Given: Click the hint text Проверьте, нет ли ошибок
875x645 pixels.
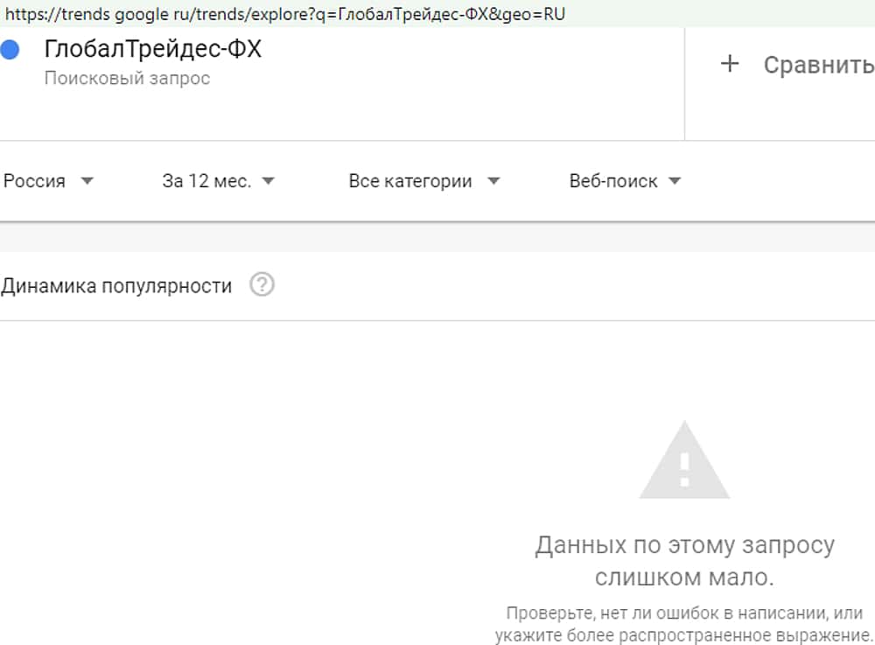Looking at the screenshot, I should [x=684, y=624].
